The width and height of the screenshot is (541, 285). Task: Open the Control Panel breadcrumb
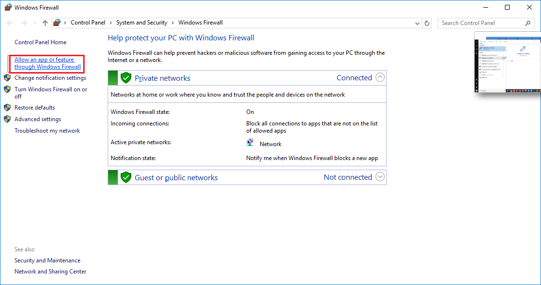[88, 23]
